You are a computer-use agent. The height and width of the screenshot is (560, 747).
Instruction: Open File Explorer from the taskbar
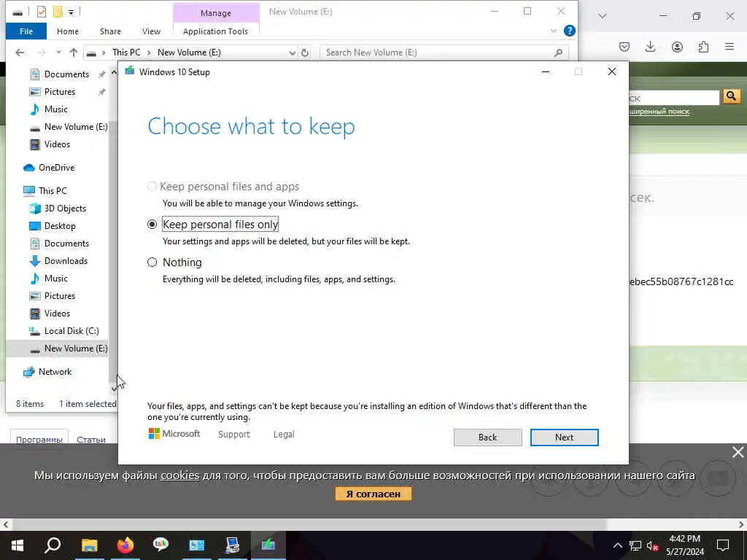tap(89, 545)
